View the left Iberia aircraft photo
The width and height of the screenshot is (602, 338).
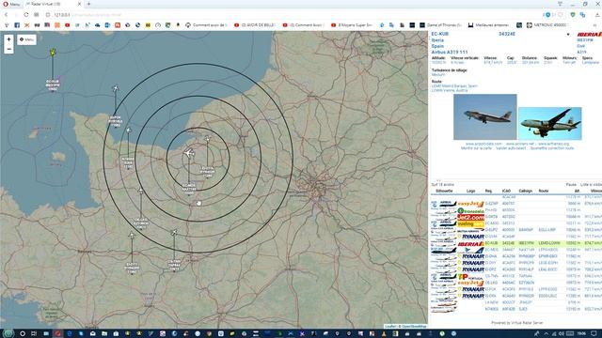pos(485,116)
